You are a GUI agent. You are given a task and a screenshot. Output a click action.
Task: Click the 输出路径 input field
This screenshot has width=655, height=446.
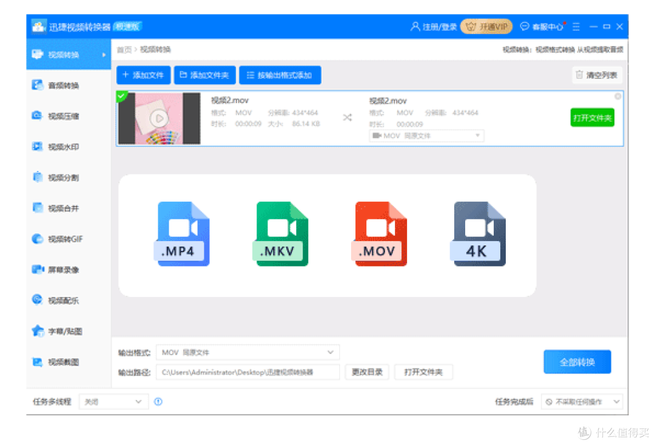[x=247, y=372]
